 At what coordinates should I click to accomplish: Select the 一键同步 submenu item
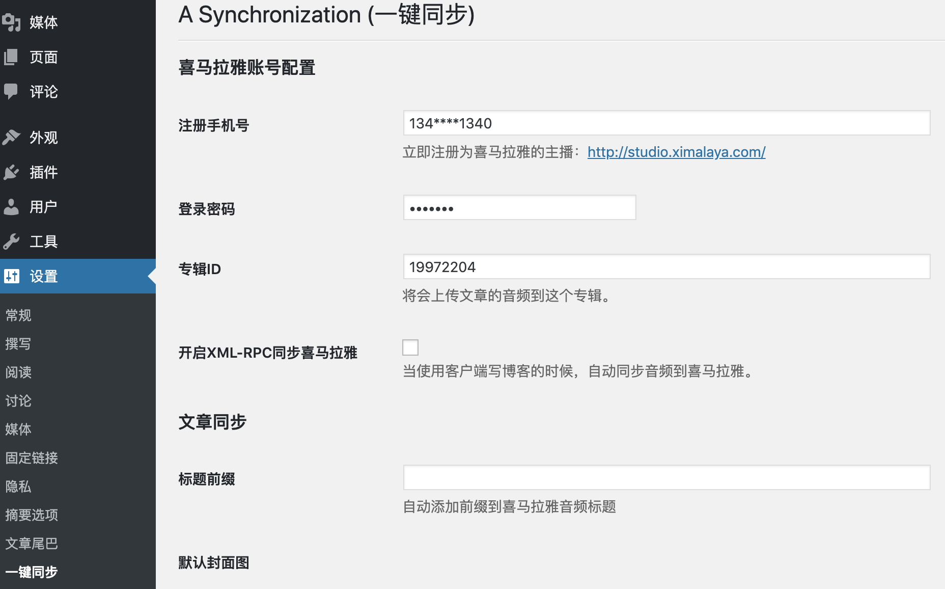(x=32, y=572)
